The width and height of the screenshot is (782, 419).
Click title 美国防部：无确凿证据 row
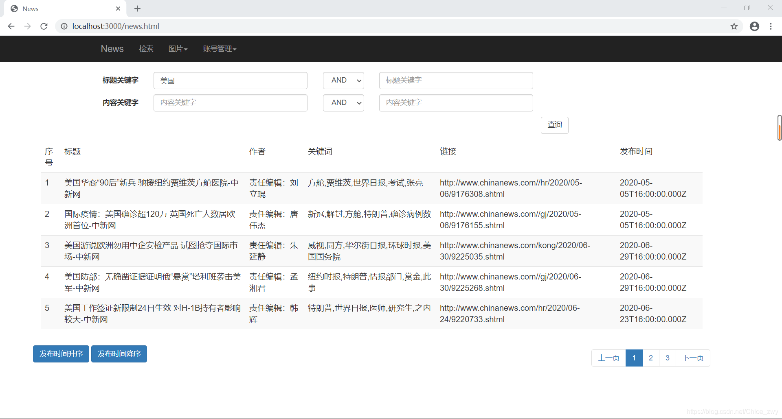click(x=153, y=282)
